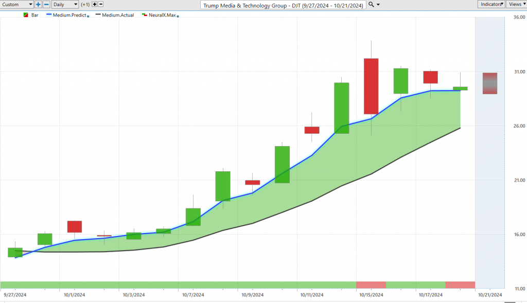Click the 11.00 price axis label
The height and width of the screenshot is (303, 527).
coord(519,289)
